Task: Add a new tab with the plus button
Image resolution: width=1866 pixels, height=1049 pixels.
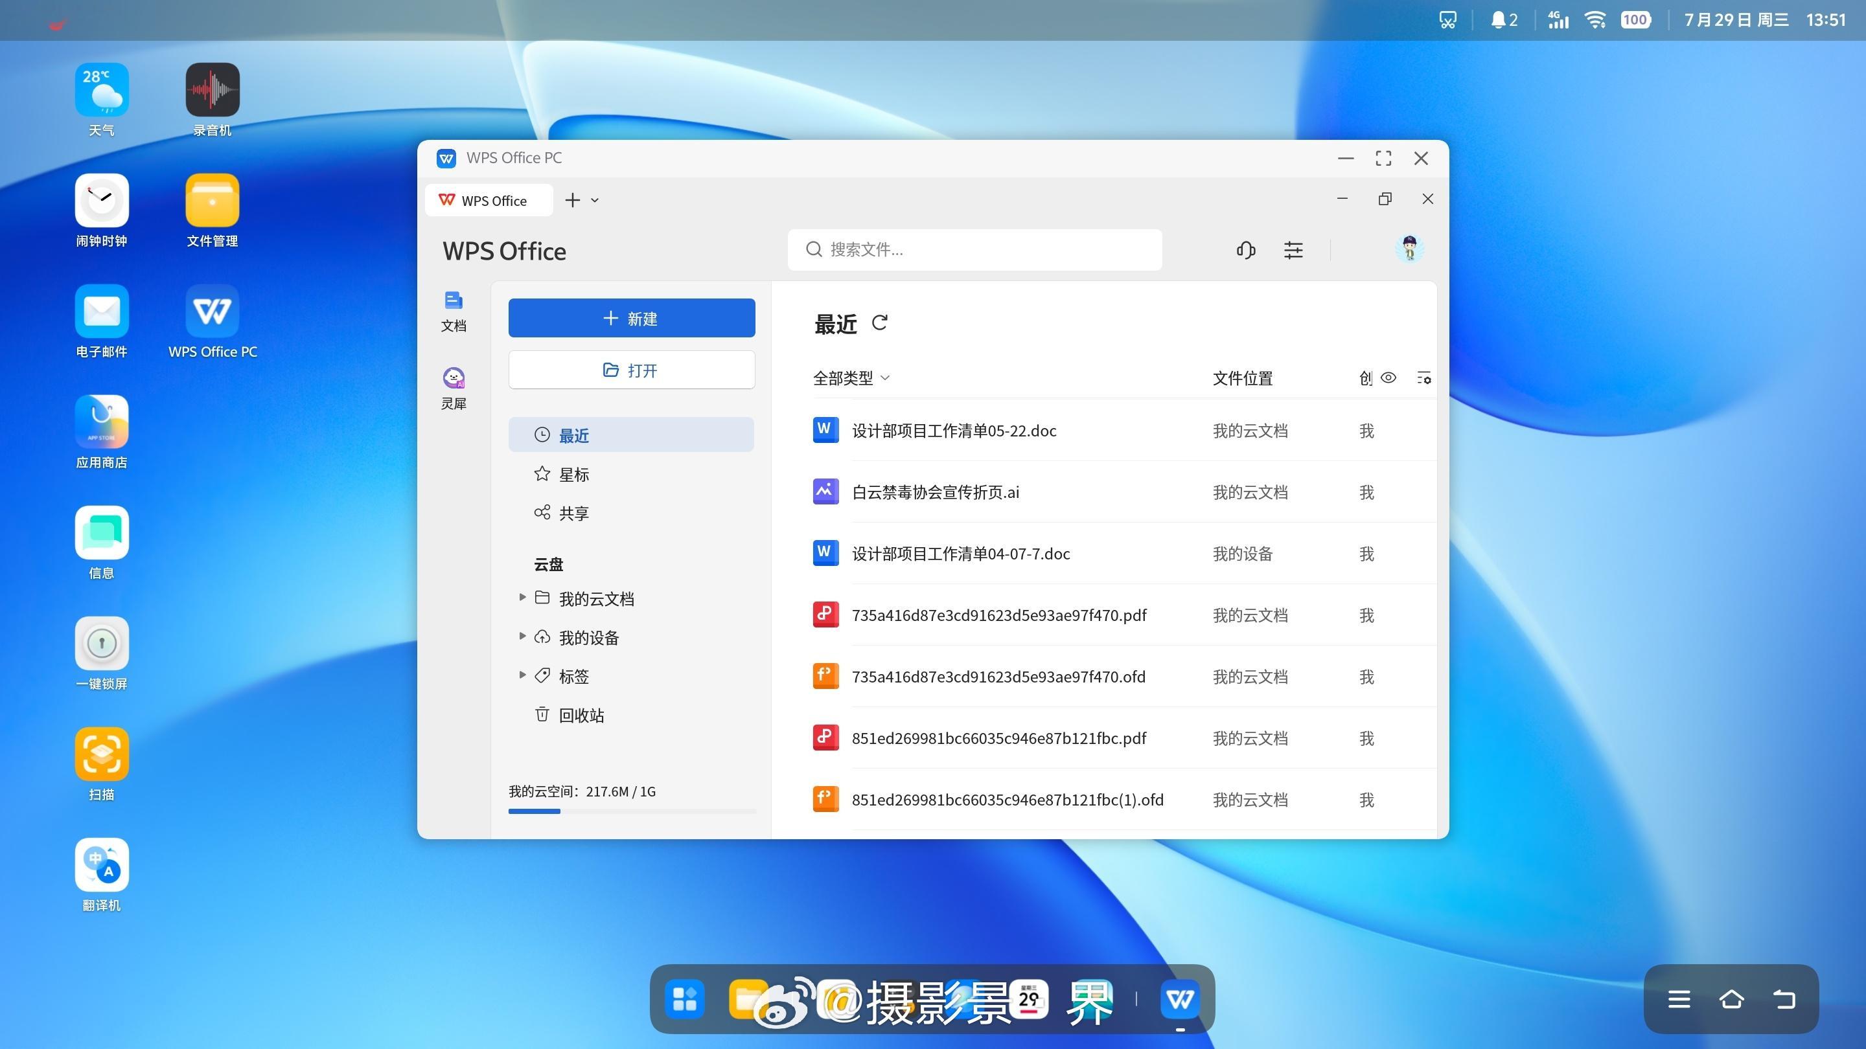Action: [x=572, y=201]
